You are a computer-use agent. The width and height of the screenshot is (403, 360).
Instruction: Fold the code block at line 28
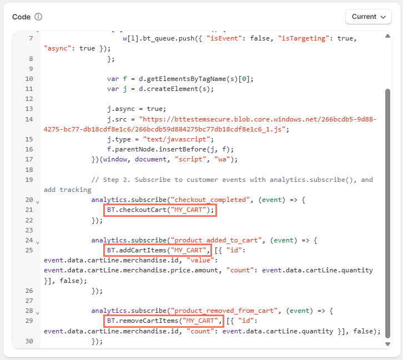point(37,312)
